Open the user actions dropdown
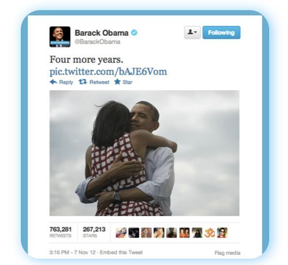The width and height of the screenshot is (288, 265). coord(192,32)
